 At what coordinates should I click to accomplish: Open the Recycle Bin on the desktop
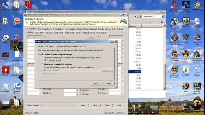[x=197, y=71]
